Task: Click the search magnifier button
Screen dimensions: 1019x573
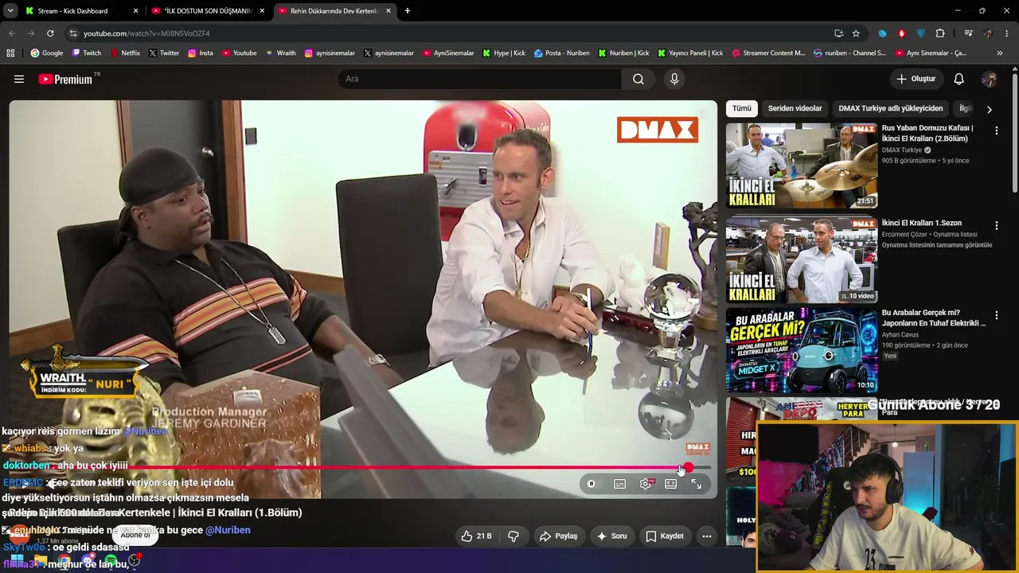Action: click(x=638, y=79)
